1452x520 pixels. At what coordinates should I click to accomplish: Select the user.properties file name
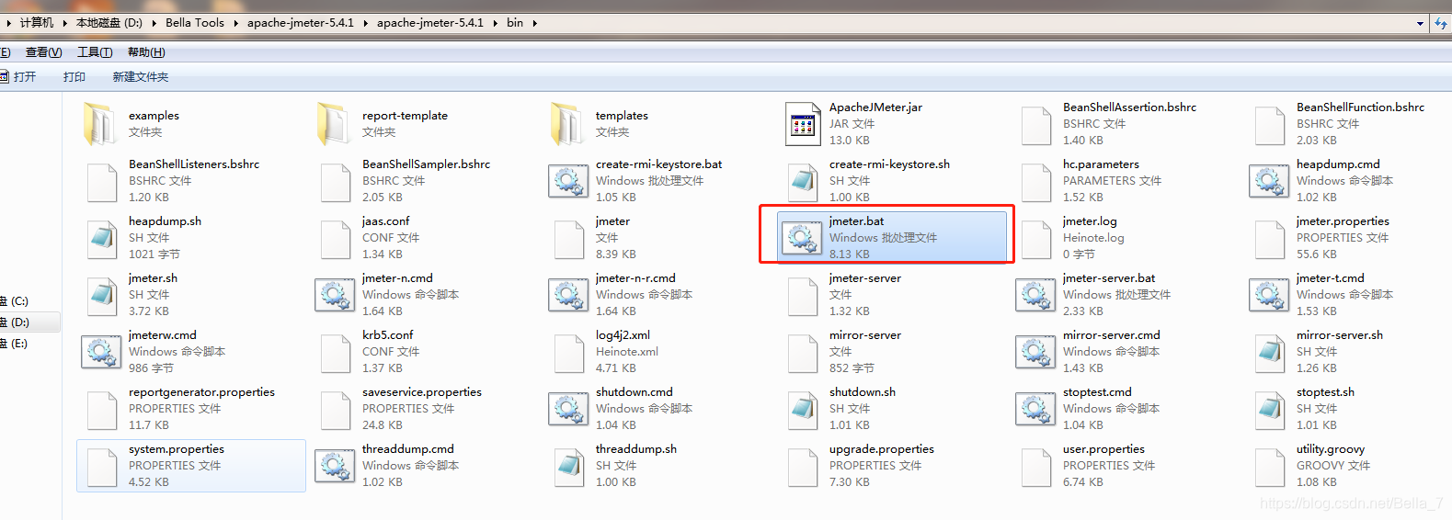[1103, 449]
